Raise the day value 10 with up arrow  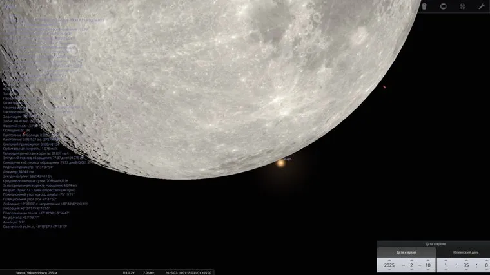click(x=427, y=259)
